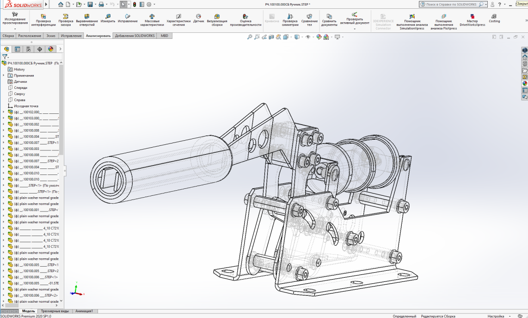Open the ConfigurationManager tab icon
Viewport: 528px width, 318px height.
click(29, 49)
